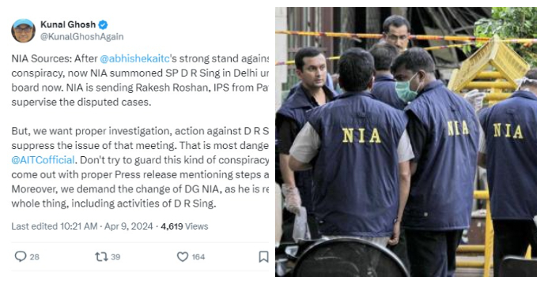Image resolution: width=544 pixels, height=284 pixels.
Task: Click the 28 replies count
Action: pos(34,257)
